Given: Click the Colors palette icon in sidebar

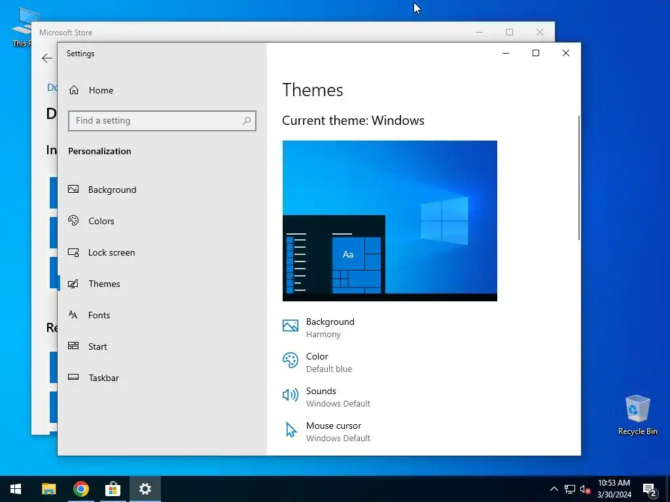Looking at the screenshot, I should pyautogui.click(x=73, y=220).
